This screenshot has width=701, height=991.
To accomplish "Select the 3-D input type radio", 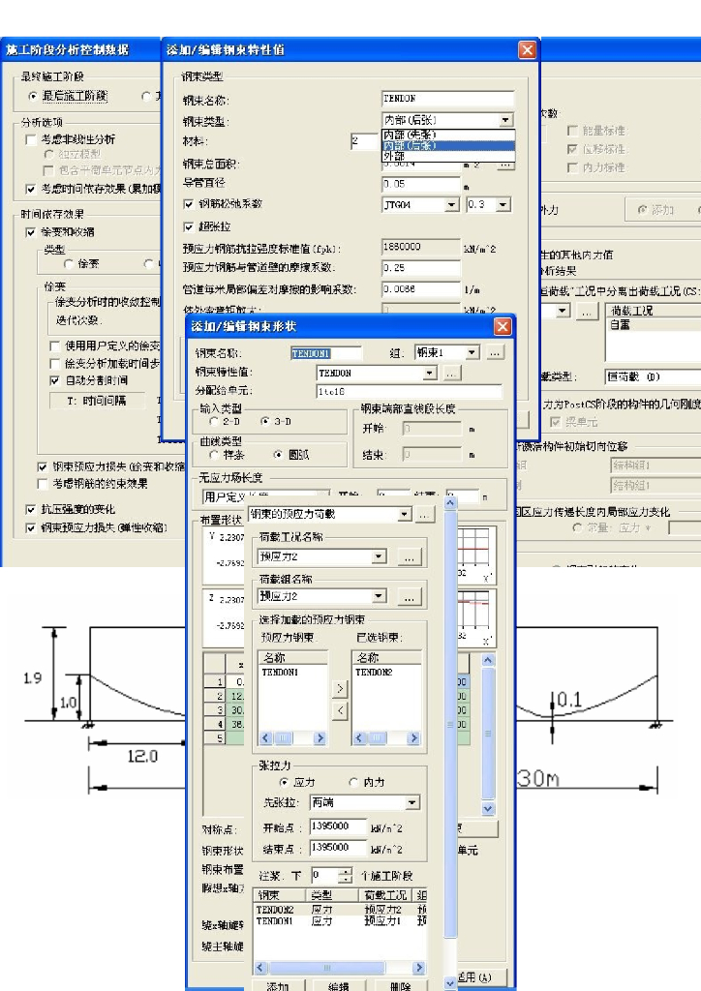I will pyautogui.click(x=265, y=421).
